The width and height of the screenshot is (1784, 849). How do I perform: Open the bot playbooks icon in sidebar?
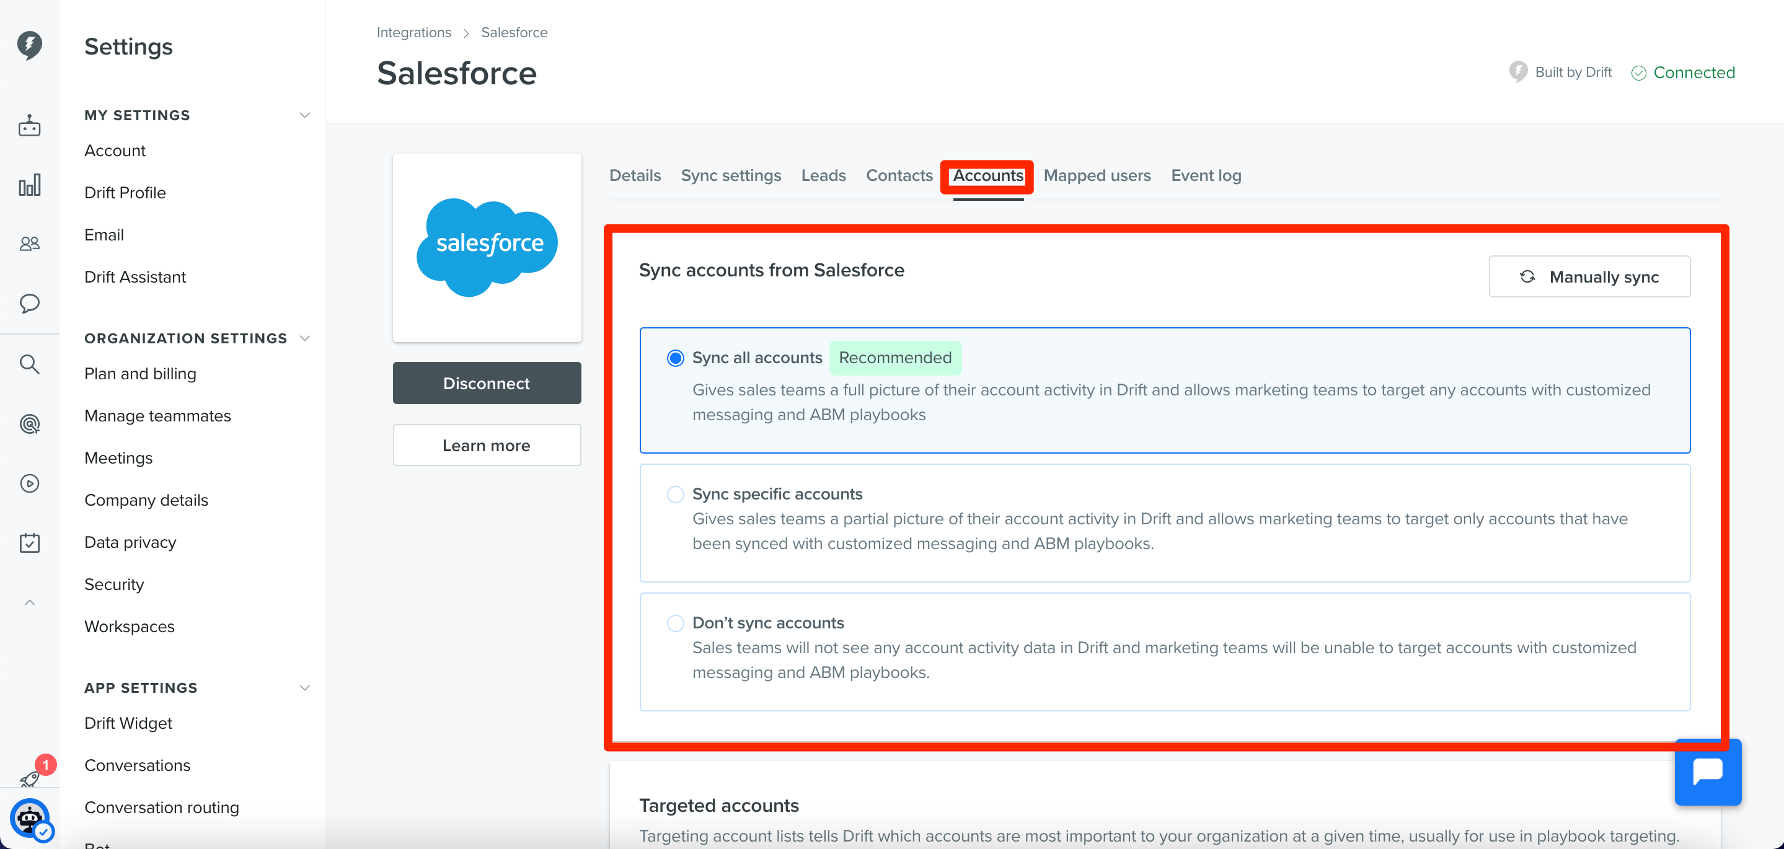click(x=29, y=126)
